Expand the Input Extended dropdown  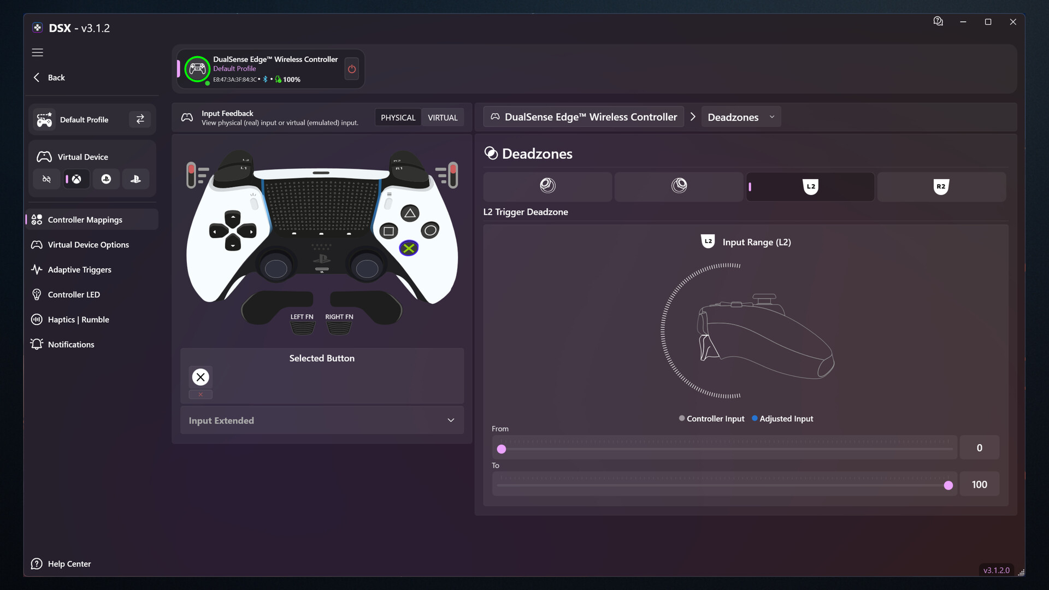pos(450,420)
